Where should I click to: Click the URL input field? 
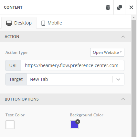click(73, 65)
